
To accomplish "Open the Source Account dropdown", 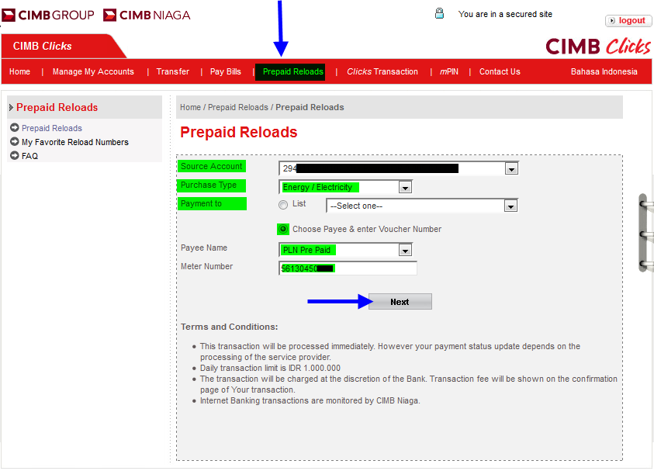I will click(511, 169).
